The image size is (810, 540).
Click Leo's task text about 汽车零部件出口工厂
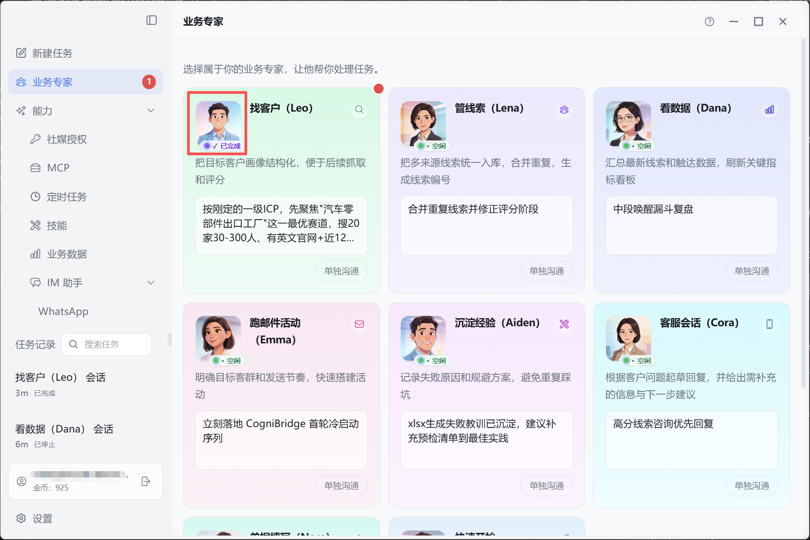coord(281,225)
